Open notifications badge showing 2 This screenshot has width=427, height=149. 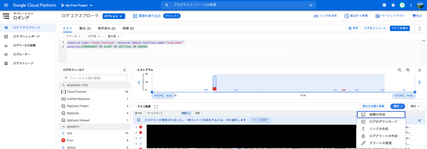[x=402, y=5]
